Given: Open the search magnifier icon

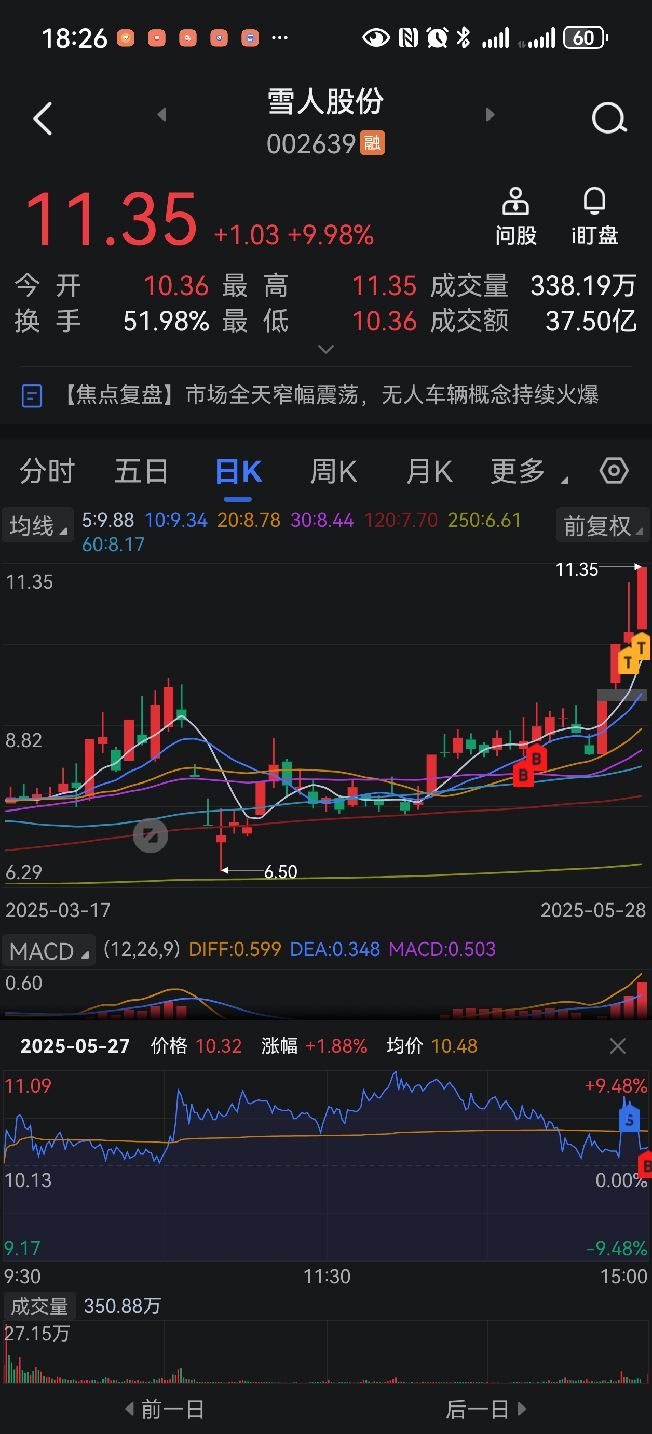Looking at the screenshot, I should [x=609, y=118].
